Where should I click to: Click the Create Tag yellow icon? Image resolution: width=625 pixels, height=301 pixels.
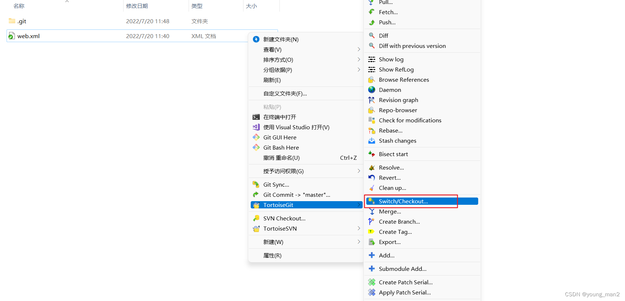(372, 232)
